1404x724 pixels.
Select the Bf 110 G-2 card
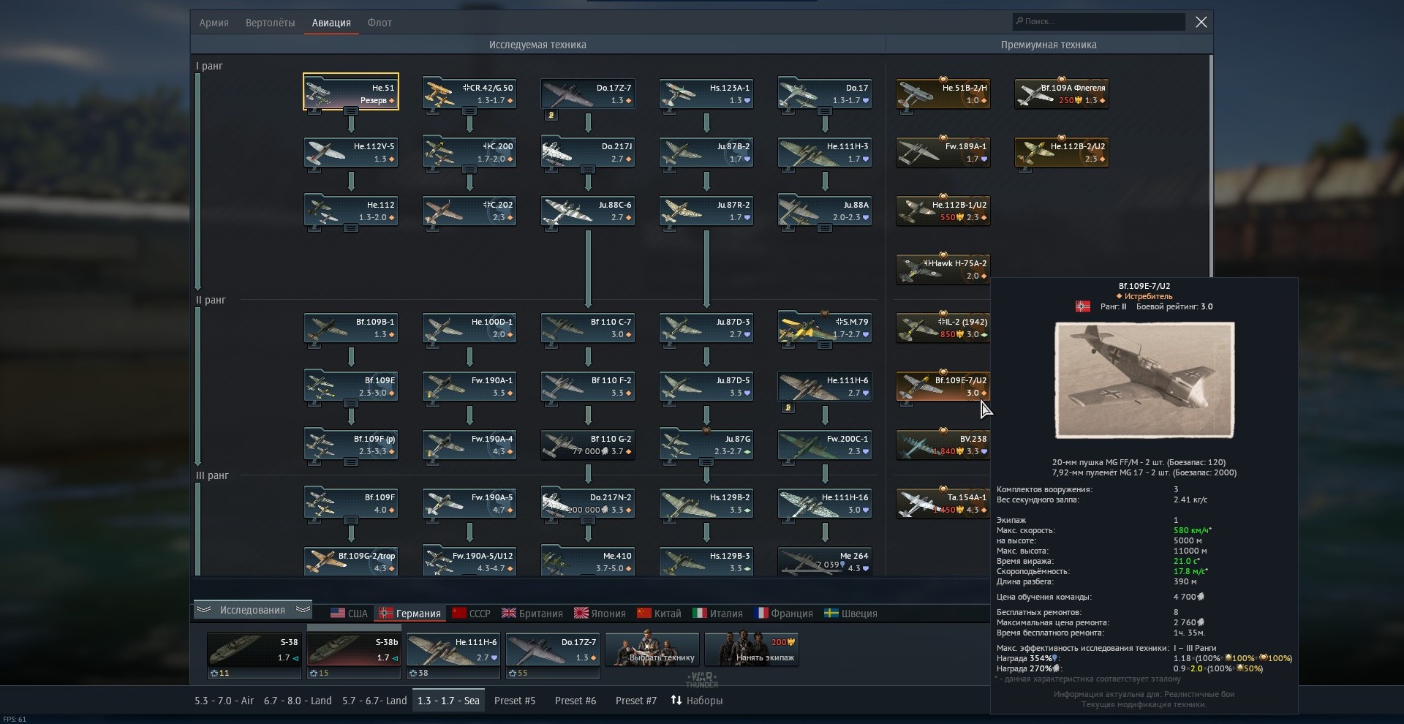click(588, 444)
